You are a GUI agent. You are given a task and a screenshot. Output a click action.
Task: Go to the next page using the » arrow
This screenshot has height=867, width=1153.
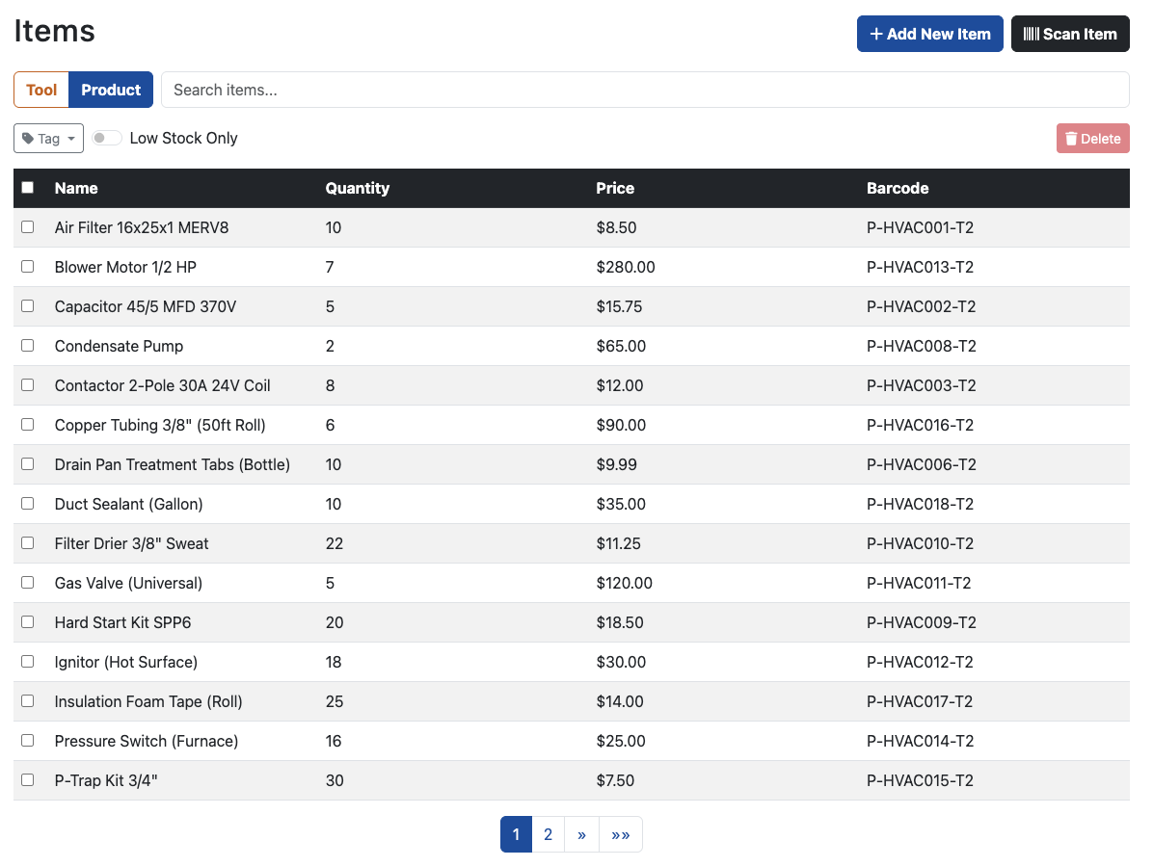pyautogui.click(x=581, y=833)
